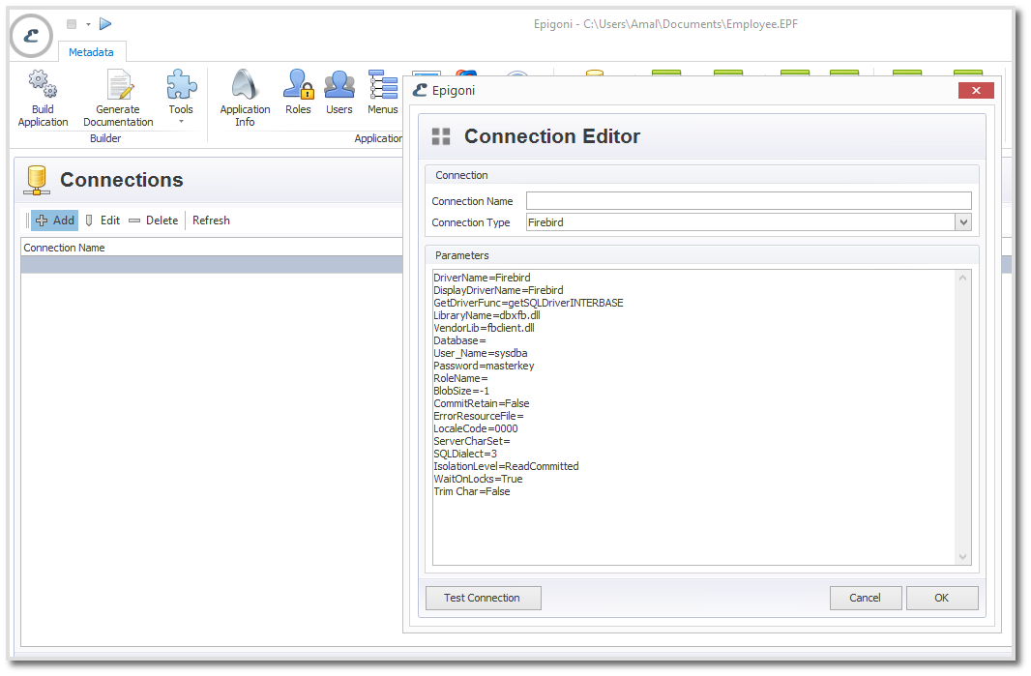The height and width of the screenshot is (676, 1031).
Task: Click the GetDriverFunc=getSQLDriverINTERBASE line
Action: (x=528, y=303)
